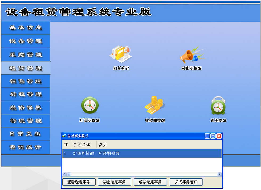
Task: Maximize the 自动事务提示 window
Action: 213,136
